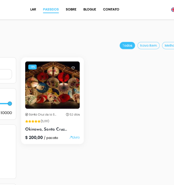Viewport: 174px width, 185px height.
Task: Go to the SOBRE page
Action: coord(71,9)
